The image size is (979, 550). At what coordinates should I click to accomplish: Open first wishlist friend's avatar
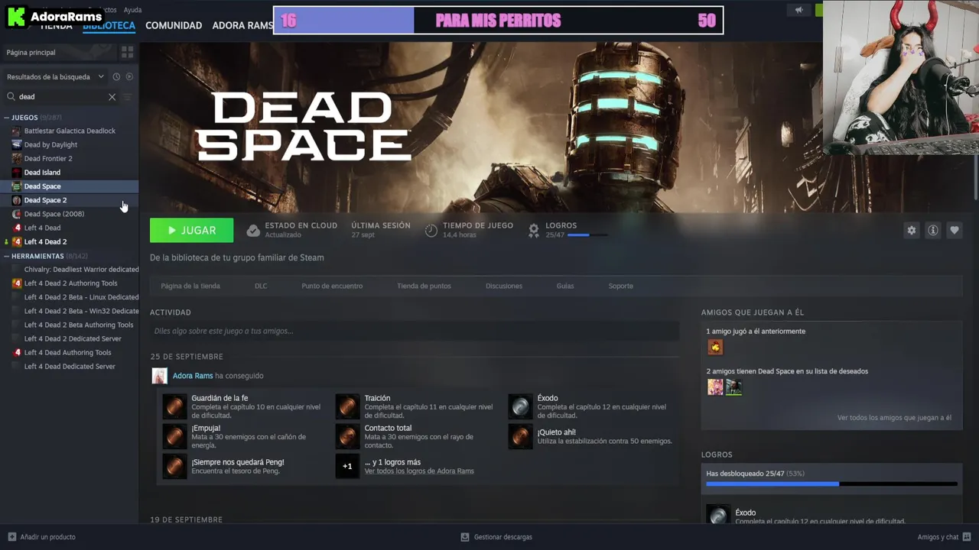715,387
